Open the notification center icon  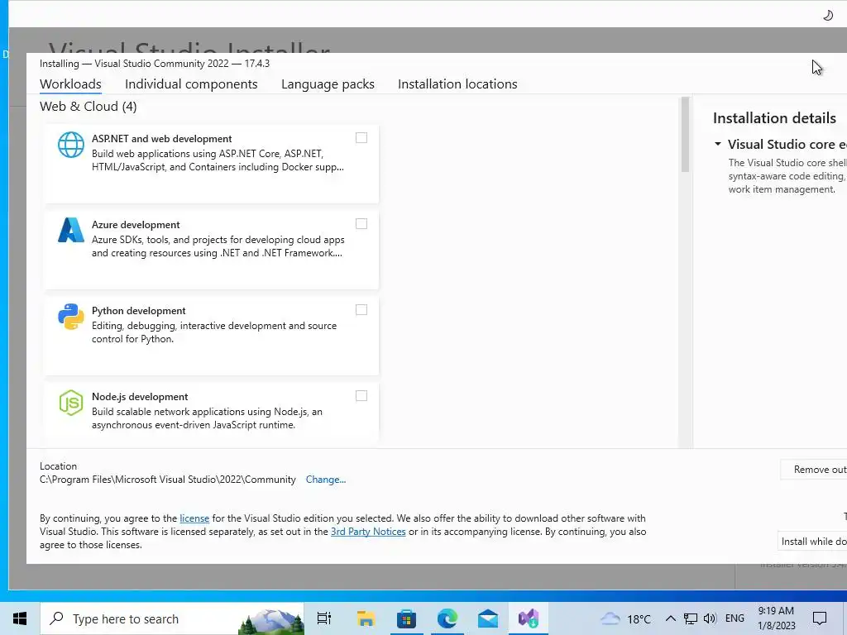point(820,618)
